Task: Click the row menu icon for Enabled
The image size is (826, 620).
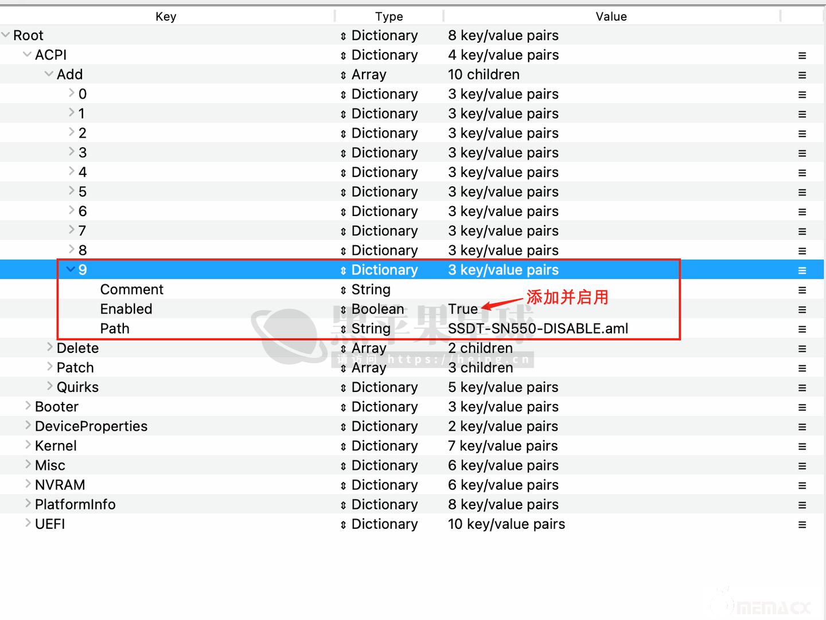Action: click(x=802, y=309)
